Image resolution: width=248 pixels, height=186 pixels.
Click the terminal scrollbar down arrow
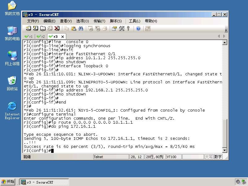pyautogui.click(x=224, y=150)
